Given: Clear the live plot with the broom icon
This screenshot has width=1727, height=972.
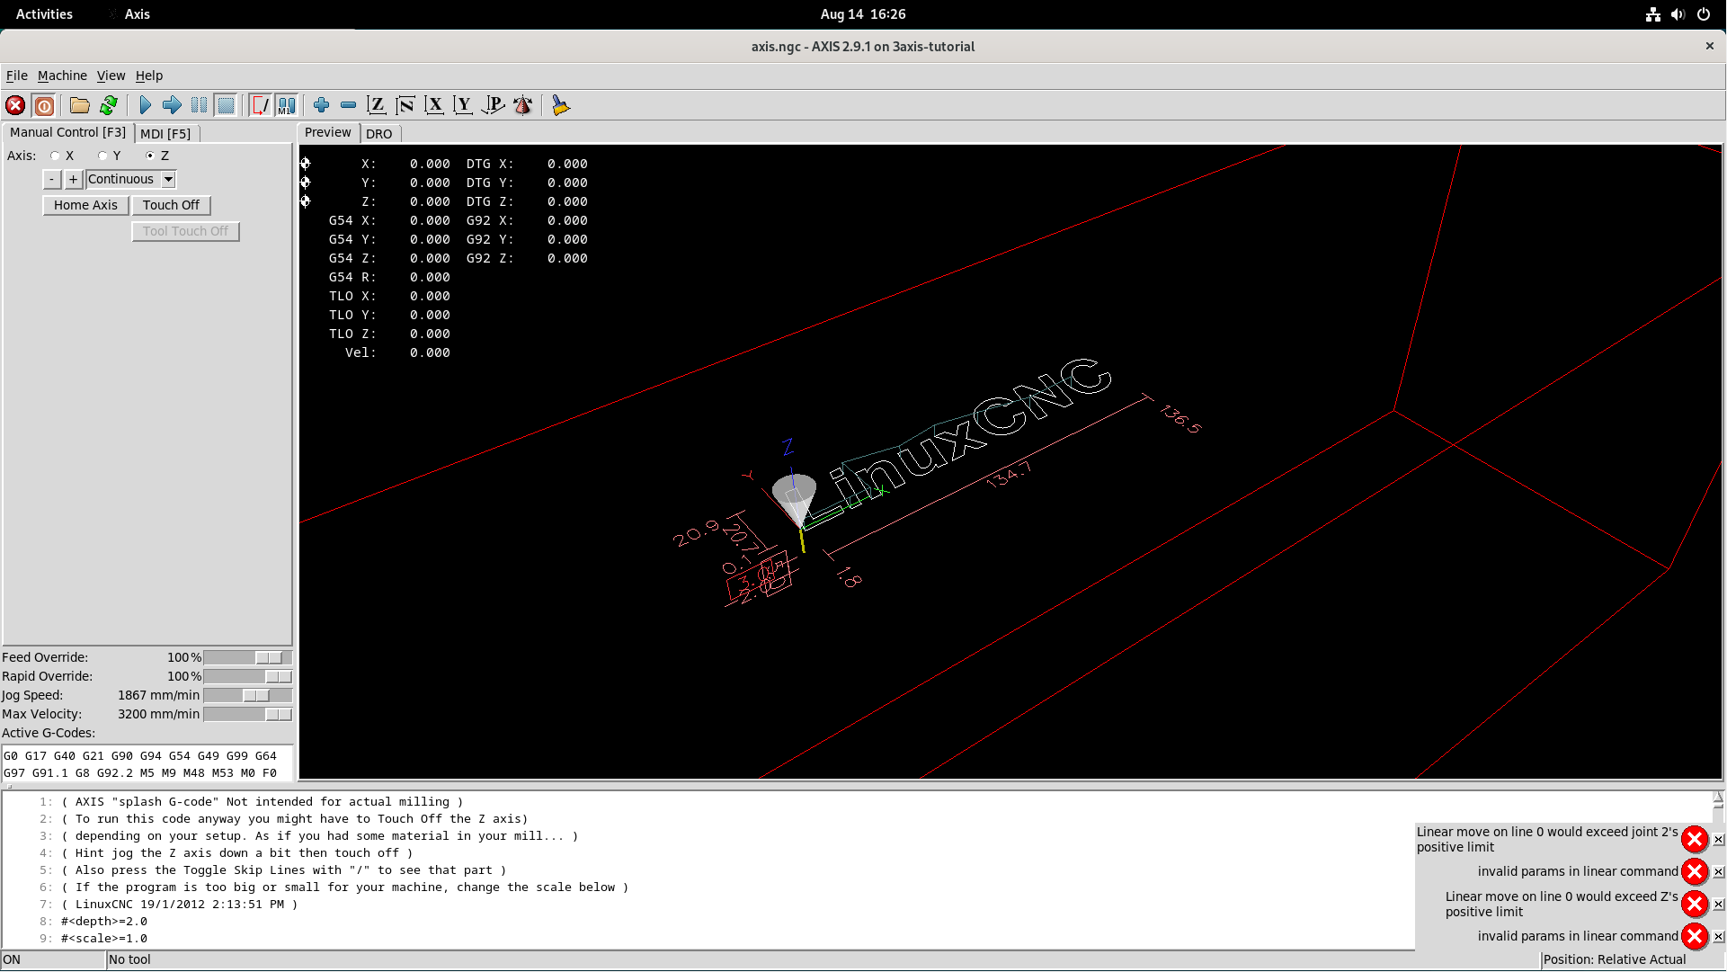Looking at the screenshot, I should point(560,106).
